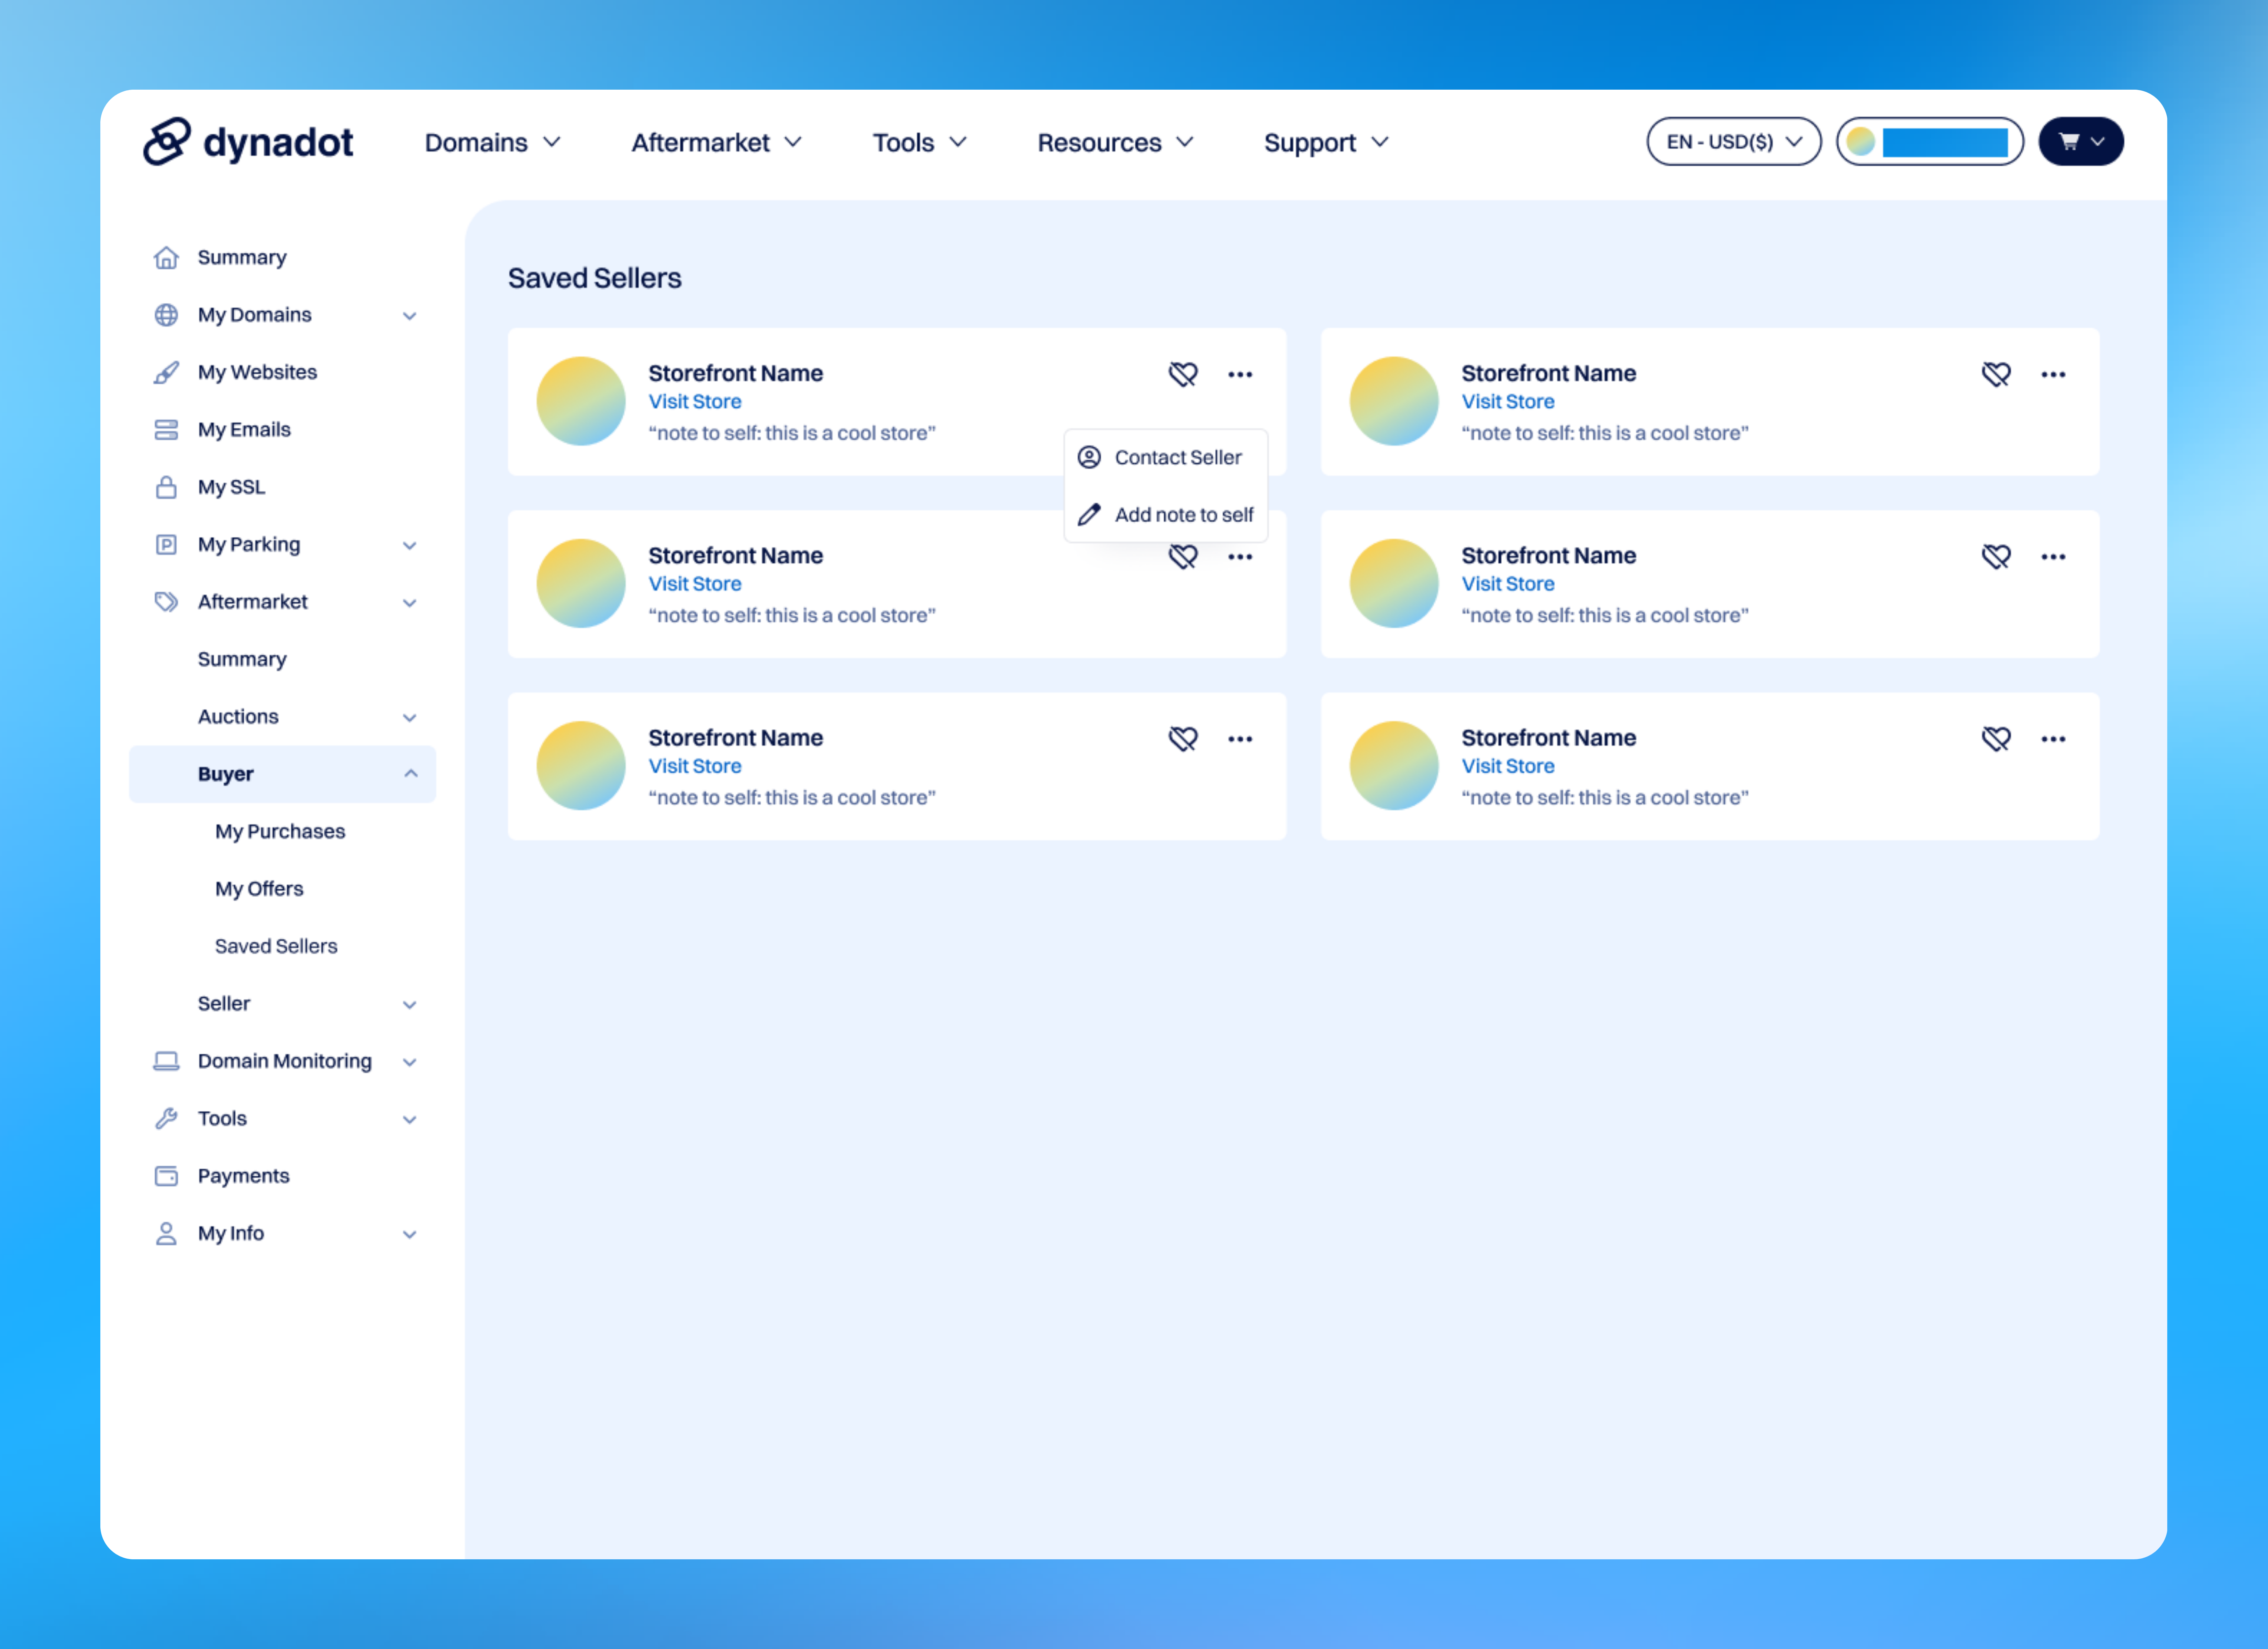Click the Payments wallet icon

point(166,1176)
